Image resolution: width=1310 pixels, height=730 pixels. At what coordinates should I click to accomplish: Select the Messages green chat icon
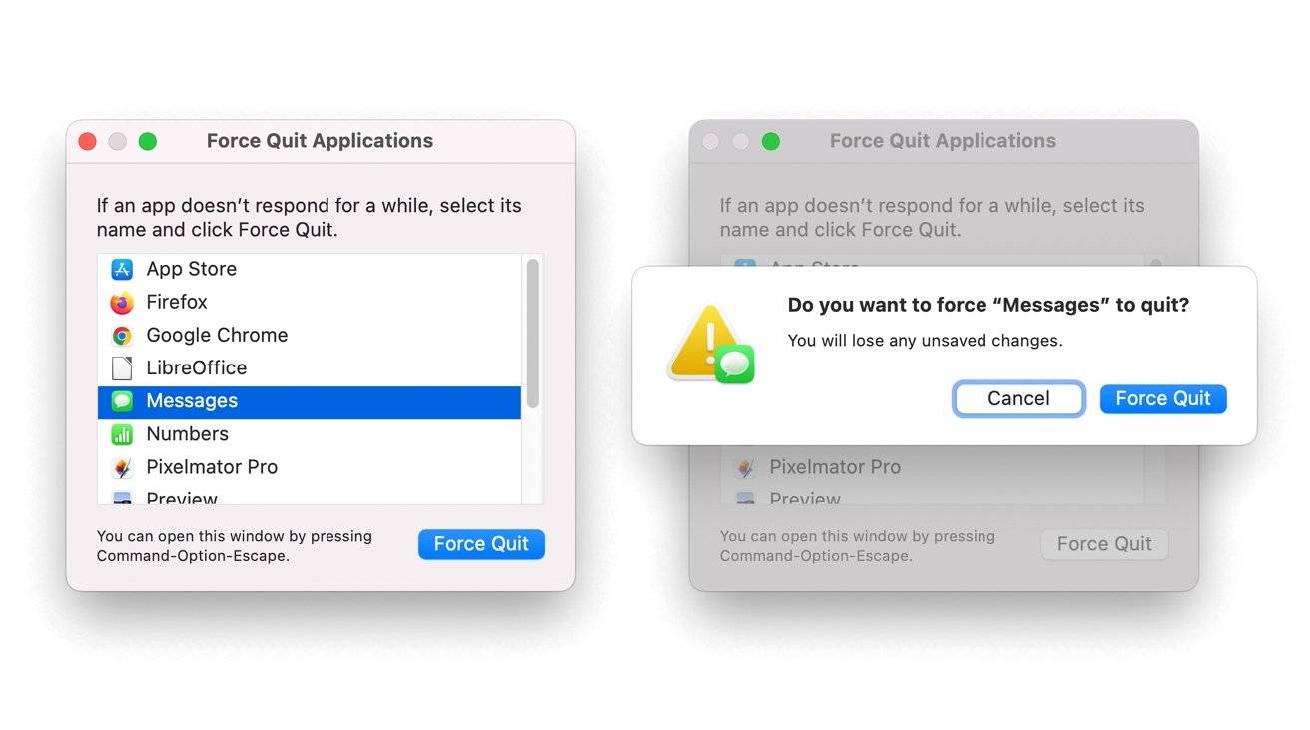tap(120, 400)
